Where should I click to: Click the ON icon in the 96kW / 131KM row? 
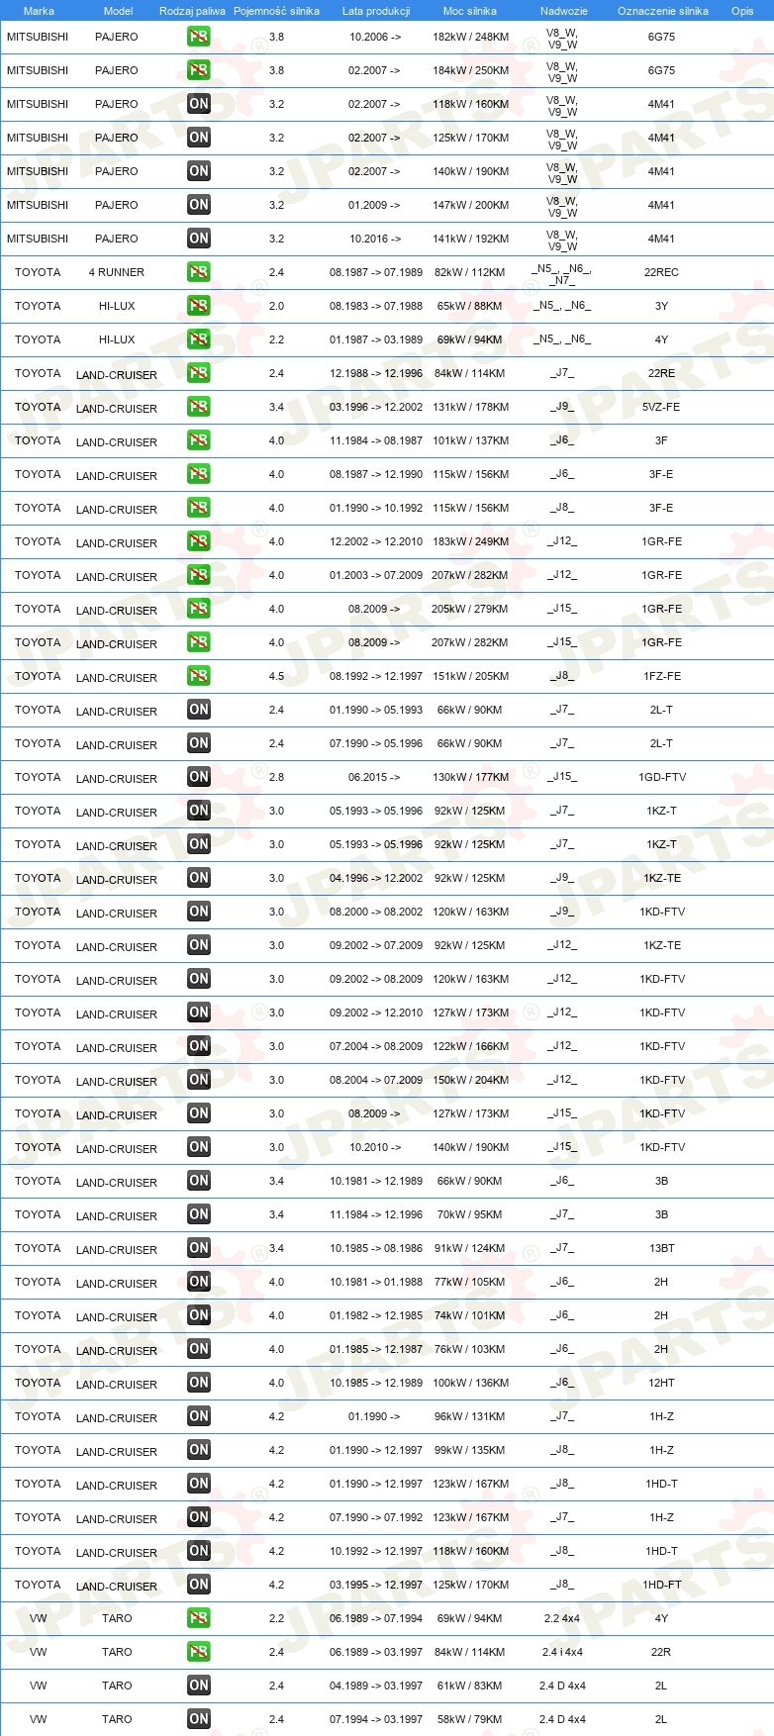click(199, 1416)
